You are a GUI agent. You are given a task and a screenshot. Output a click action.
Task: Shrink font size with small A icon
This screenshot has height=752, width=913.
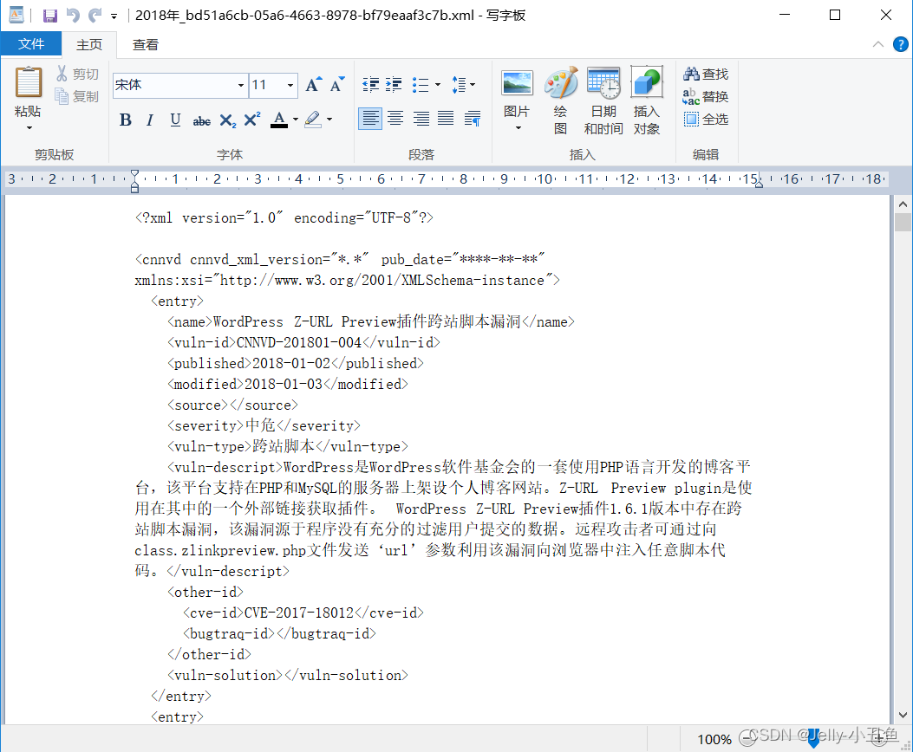pyautogui.click(x=337, y=85)
